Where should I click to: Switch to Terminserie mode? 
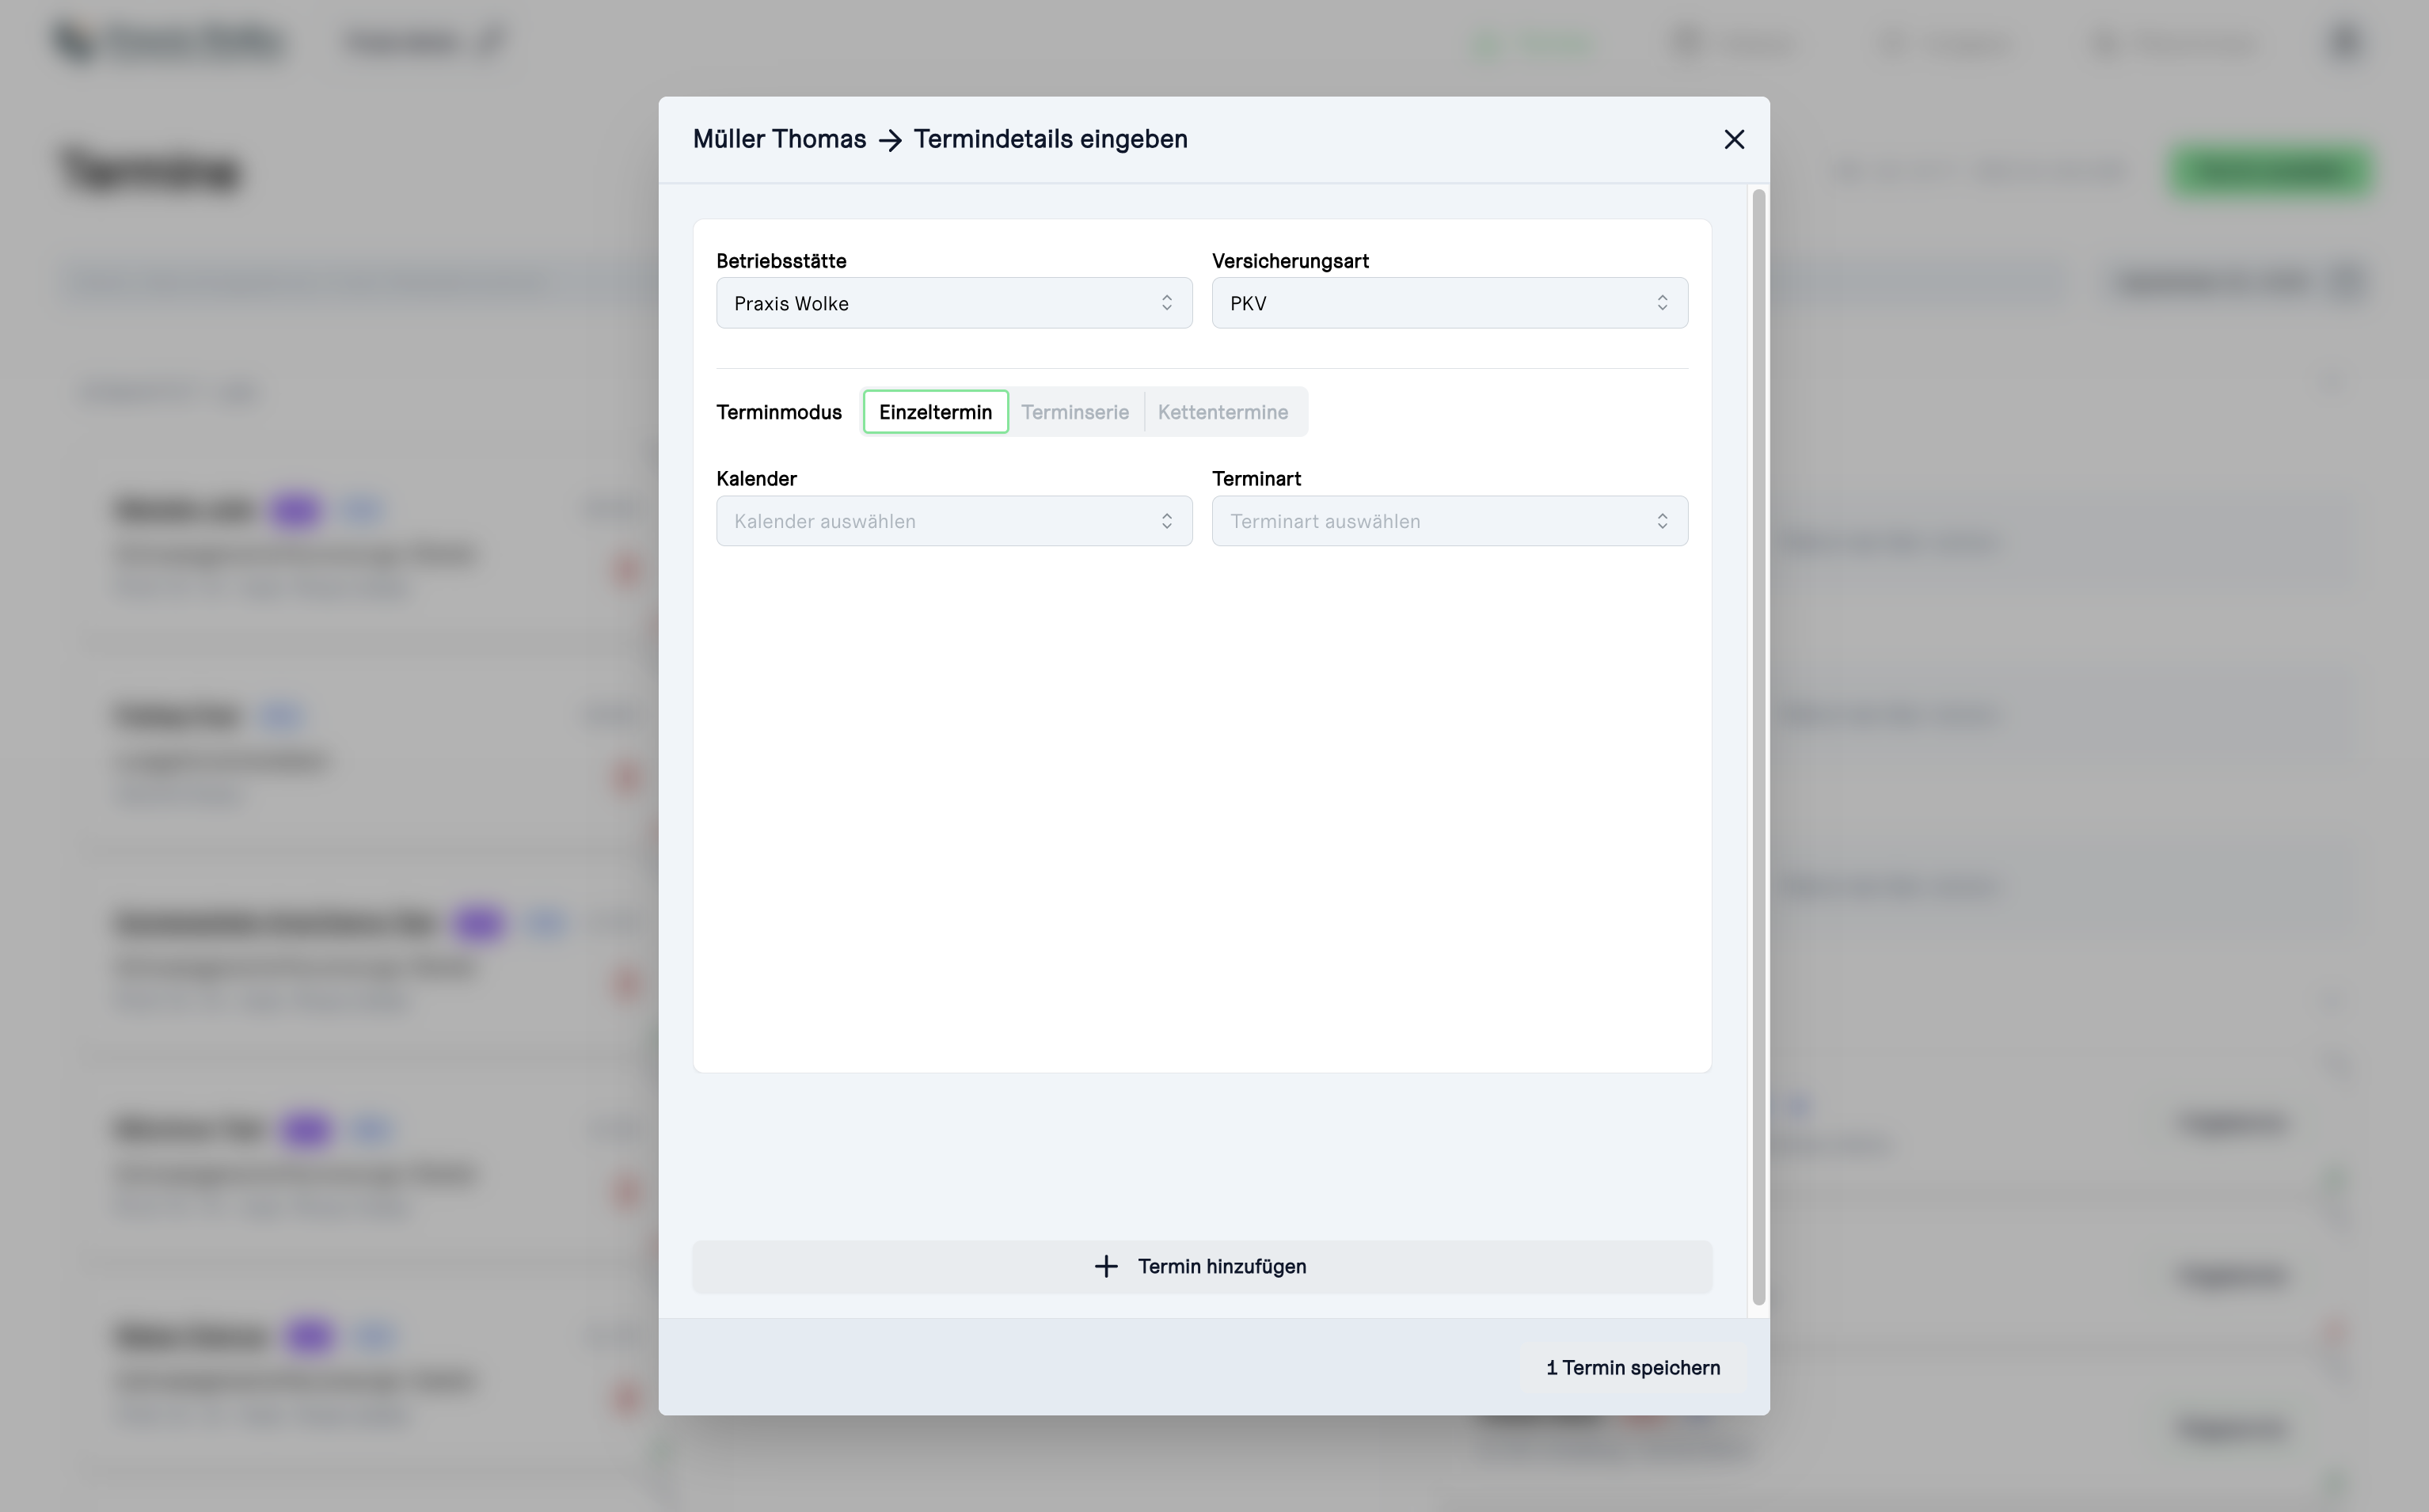(x=1075, y=412)
